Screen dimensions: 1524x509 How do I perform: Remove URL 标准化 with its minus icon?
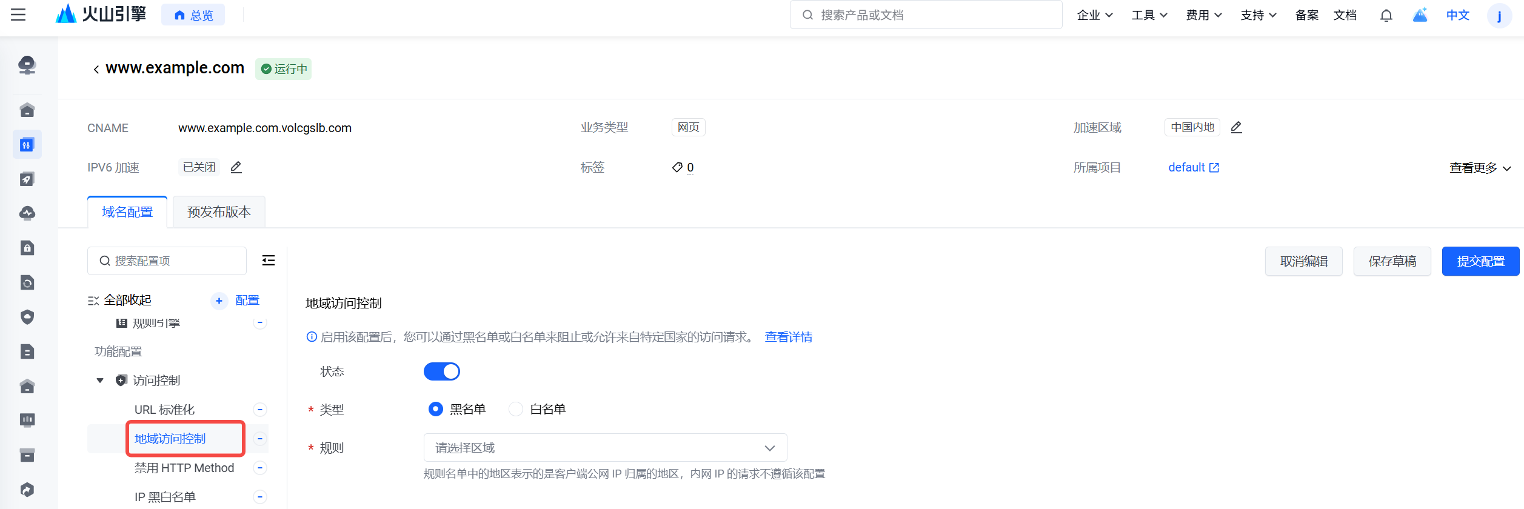260,410
